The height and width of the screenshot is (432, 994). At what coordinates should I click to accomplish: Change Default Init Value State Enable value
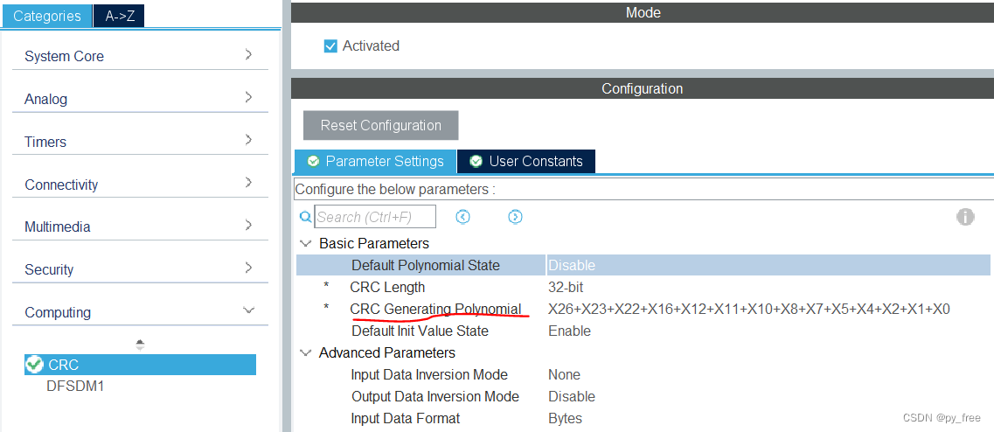(x=569, y=331)
